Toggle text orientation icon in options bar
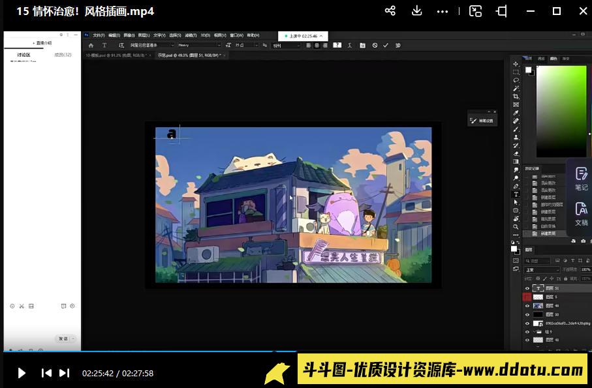592x388 pixels. [121, 45]
